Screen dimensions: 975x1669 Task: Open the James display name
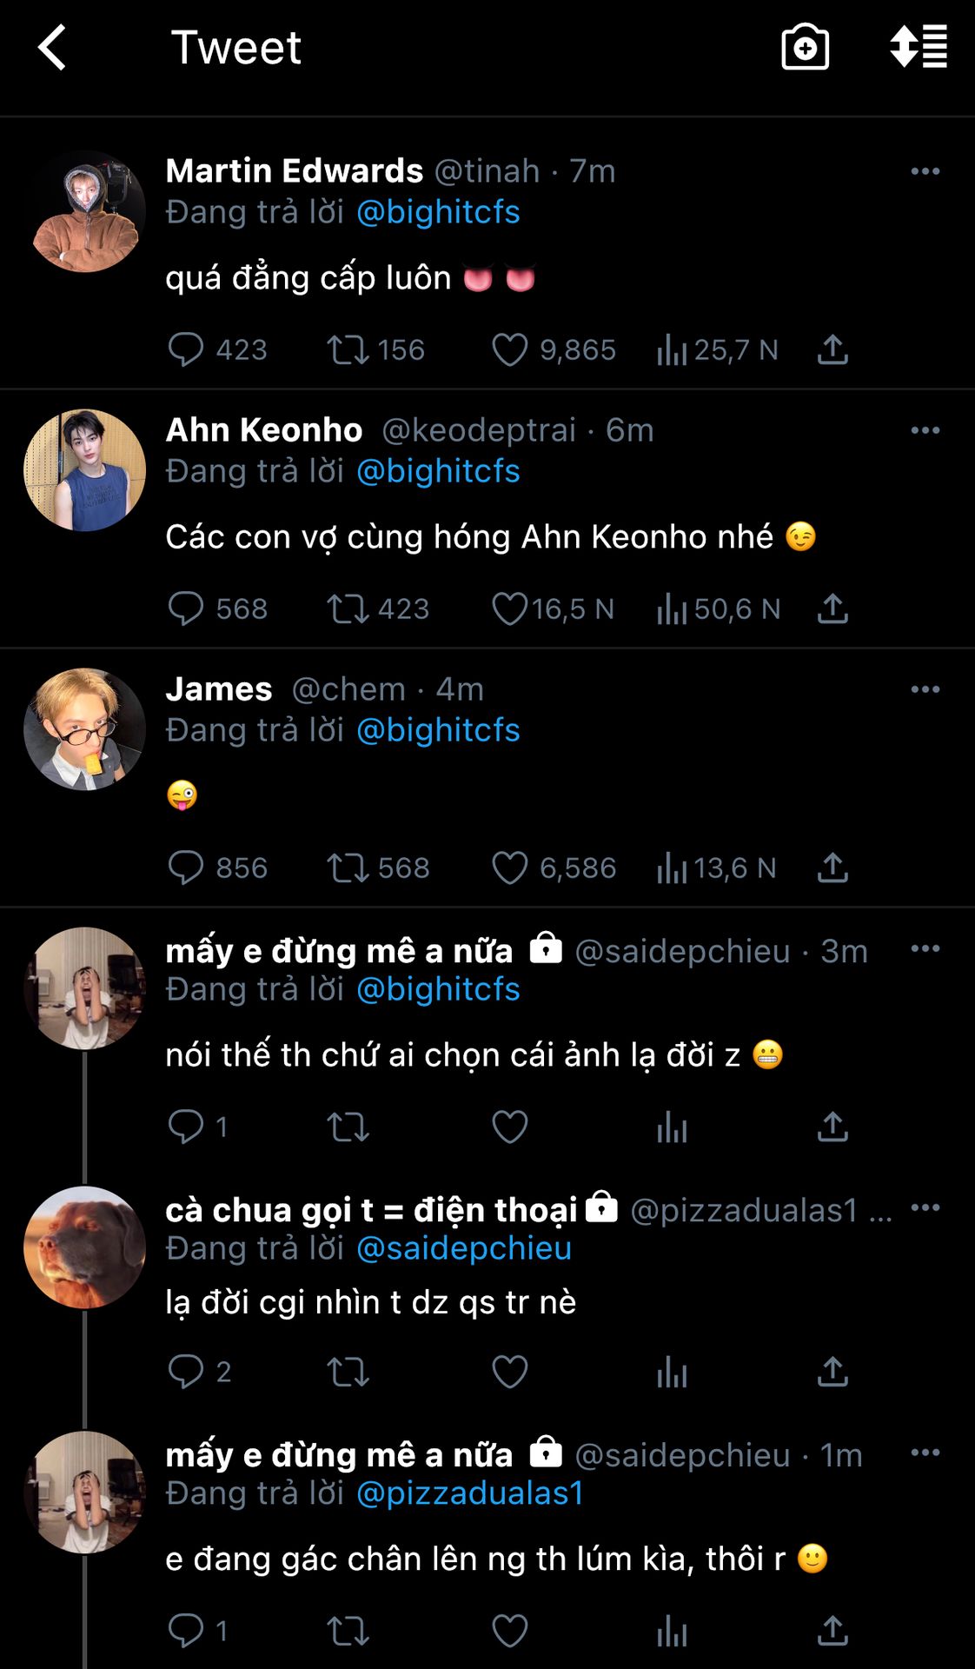tap(219, 689)
